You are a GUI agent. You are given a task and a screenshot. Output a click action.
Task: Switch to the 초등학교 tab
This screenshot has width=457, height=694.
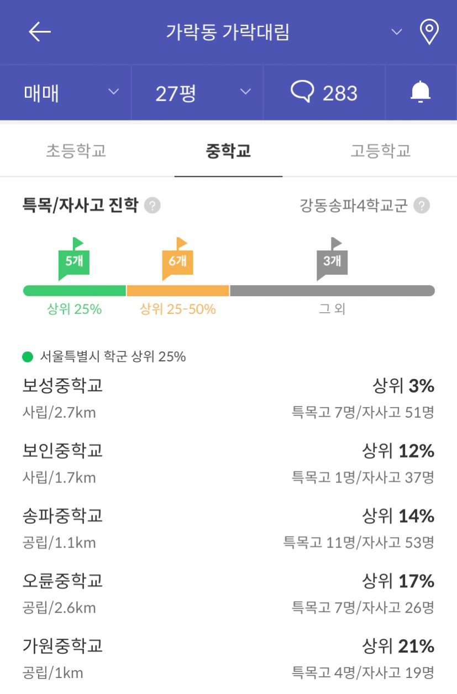tap(76, 150)
